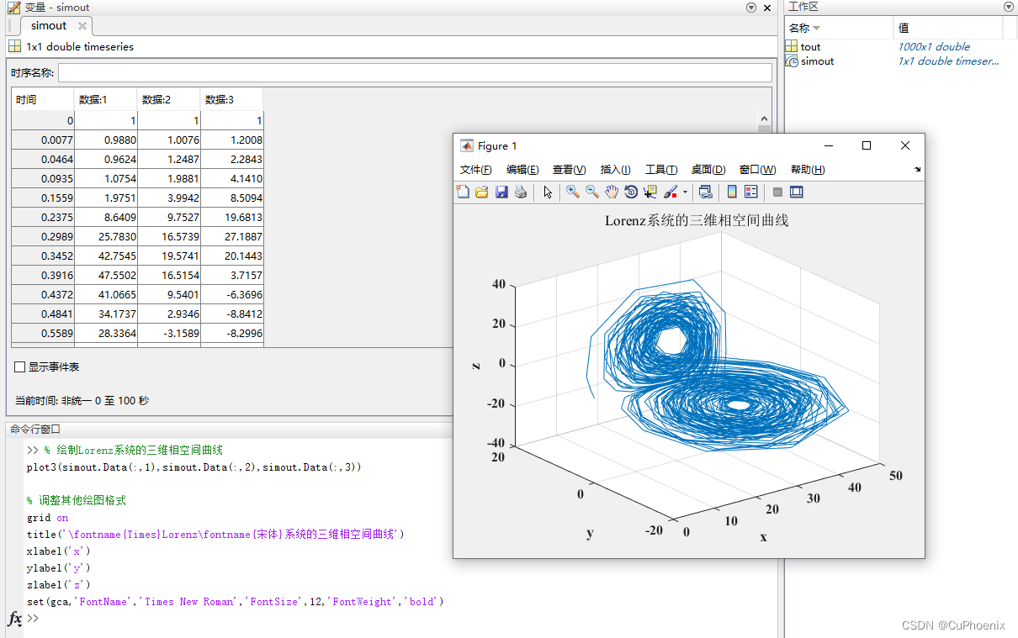Select the Zoom Out tool
This screenshot has width=1018, height=638.
[592, 192]
